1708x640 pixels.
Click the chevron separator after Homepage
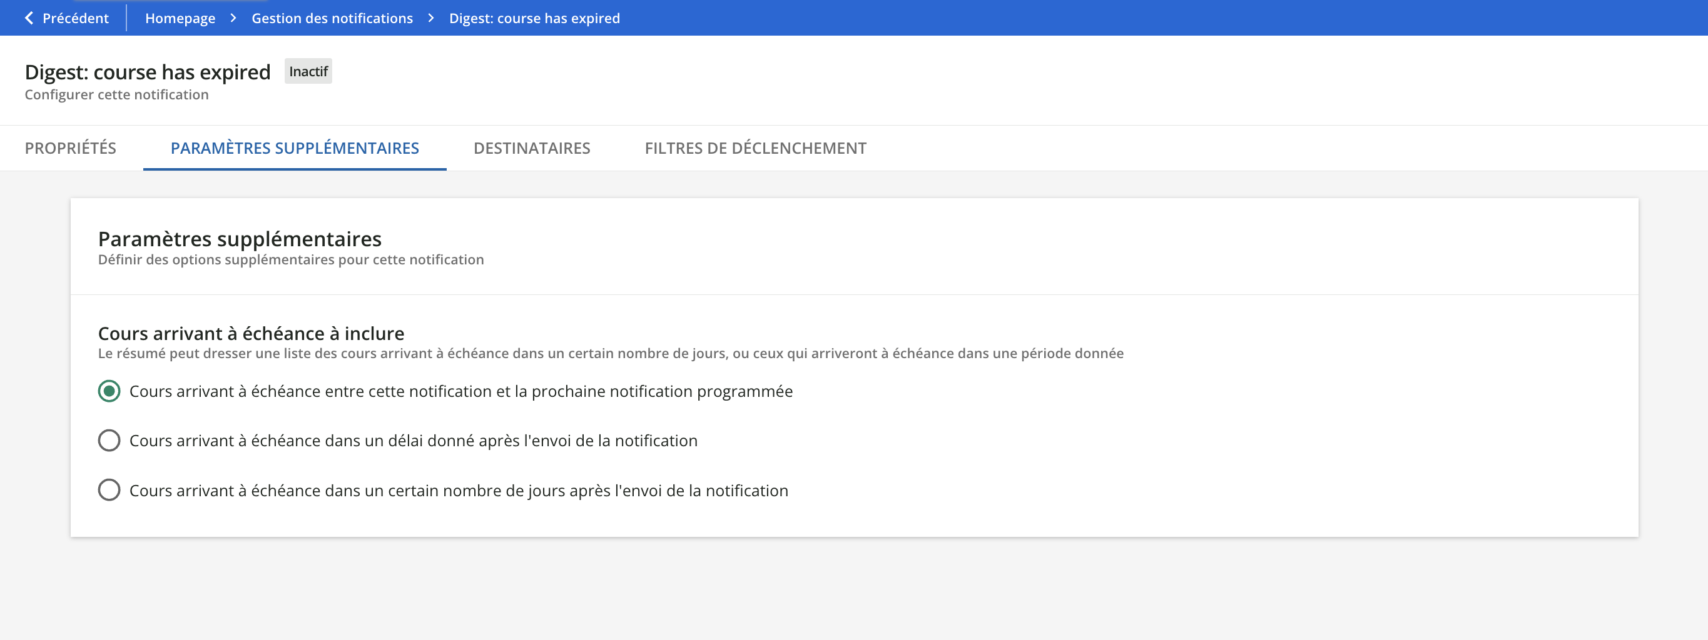pos(233,18)
